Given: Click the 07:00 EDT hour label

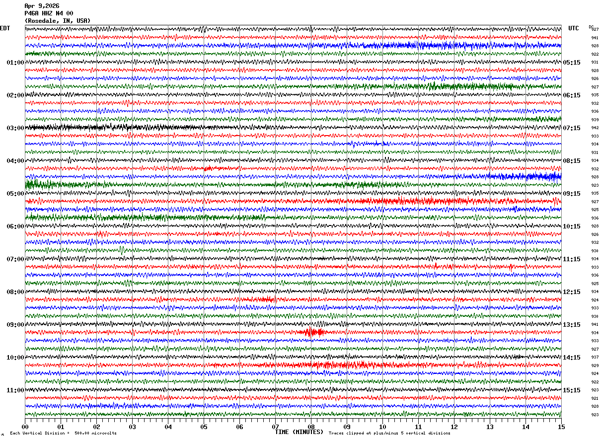Looking at the screenshot, I should [15, 259].
